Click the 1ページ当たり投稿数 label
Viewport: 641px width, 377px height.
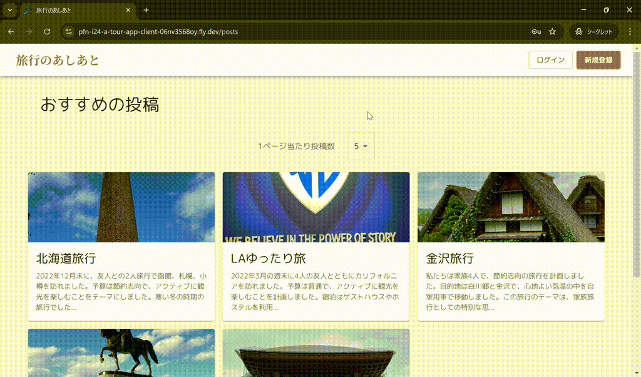tap(296, 146)
